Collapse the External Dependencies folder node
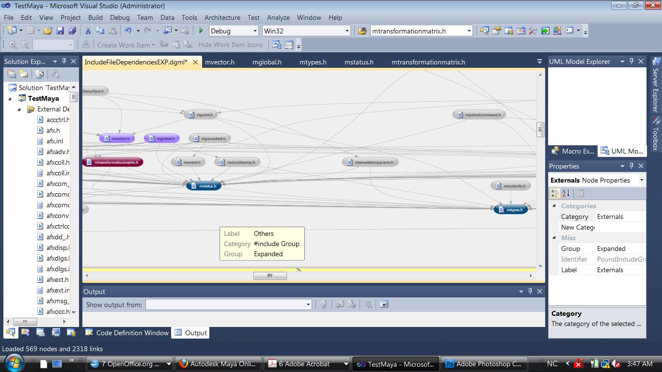Viewport: 662px width, 372px height. [x=20, y=109]
